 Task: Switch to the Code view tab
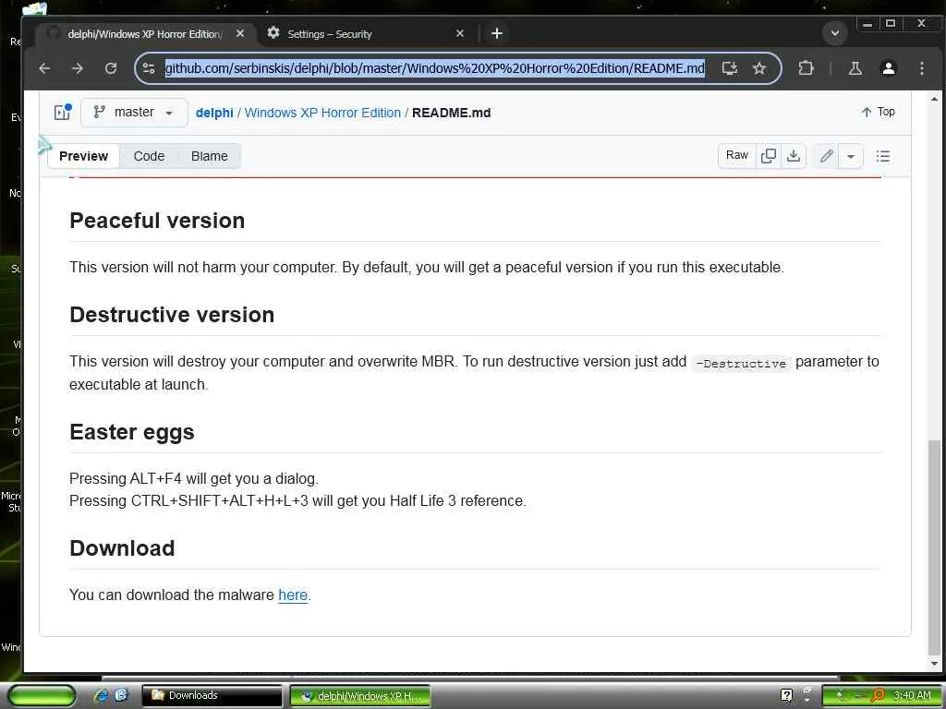[149, 156]
